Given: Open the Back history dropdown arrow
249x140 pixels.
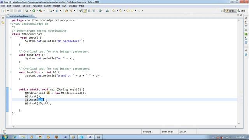Looking at the screenshot, I should [x=135, y=11].
